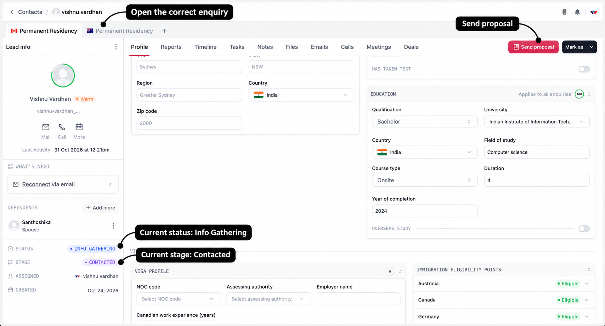
Task: Click the Send proposal button
Action: click(x=533, y=47)
